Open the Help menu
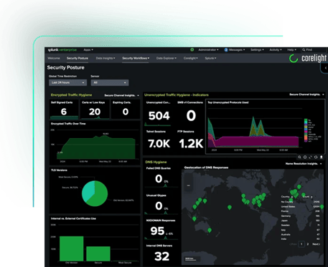Viewport: 328px width, 267px height. 291,50
